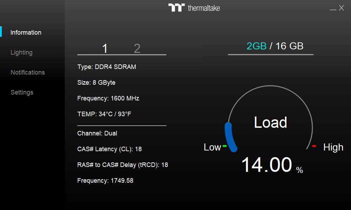Screen dimensions: 351x210
Task: Open the Information section
Action: (x=26, y=33)
